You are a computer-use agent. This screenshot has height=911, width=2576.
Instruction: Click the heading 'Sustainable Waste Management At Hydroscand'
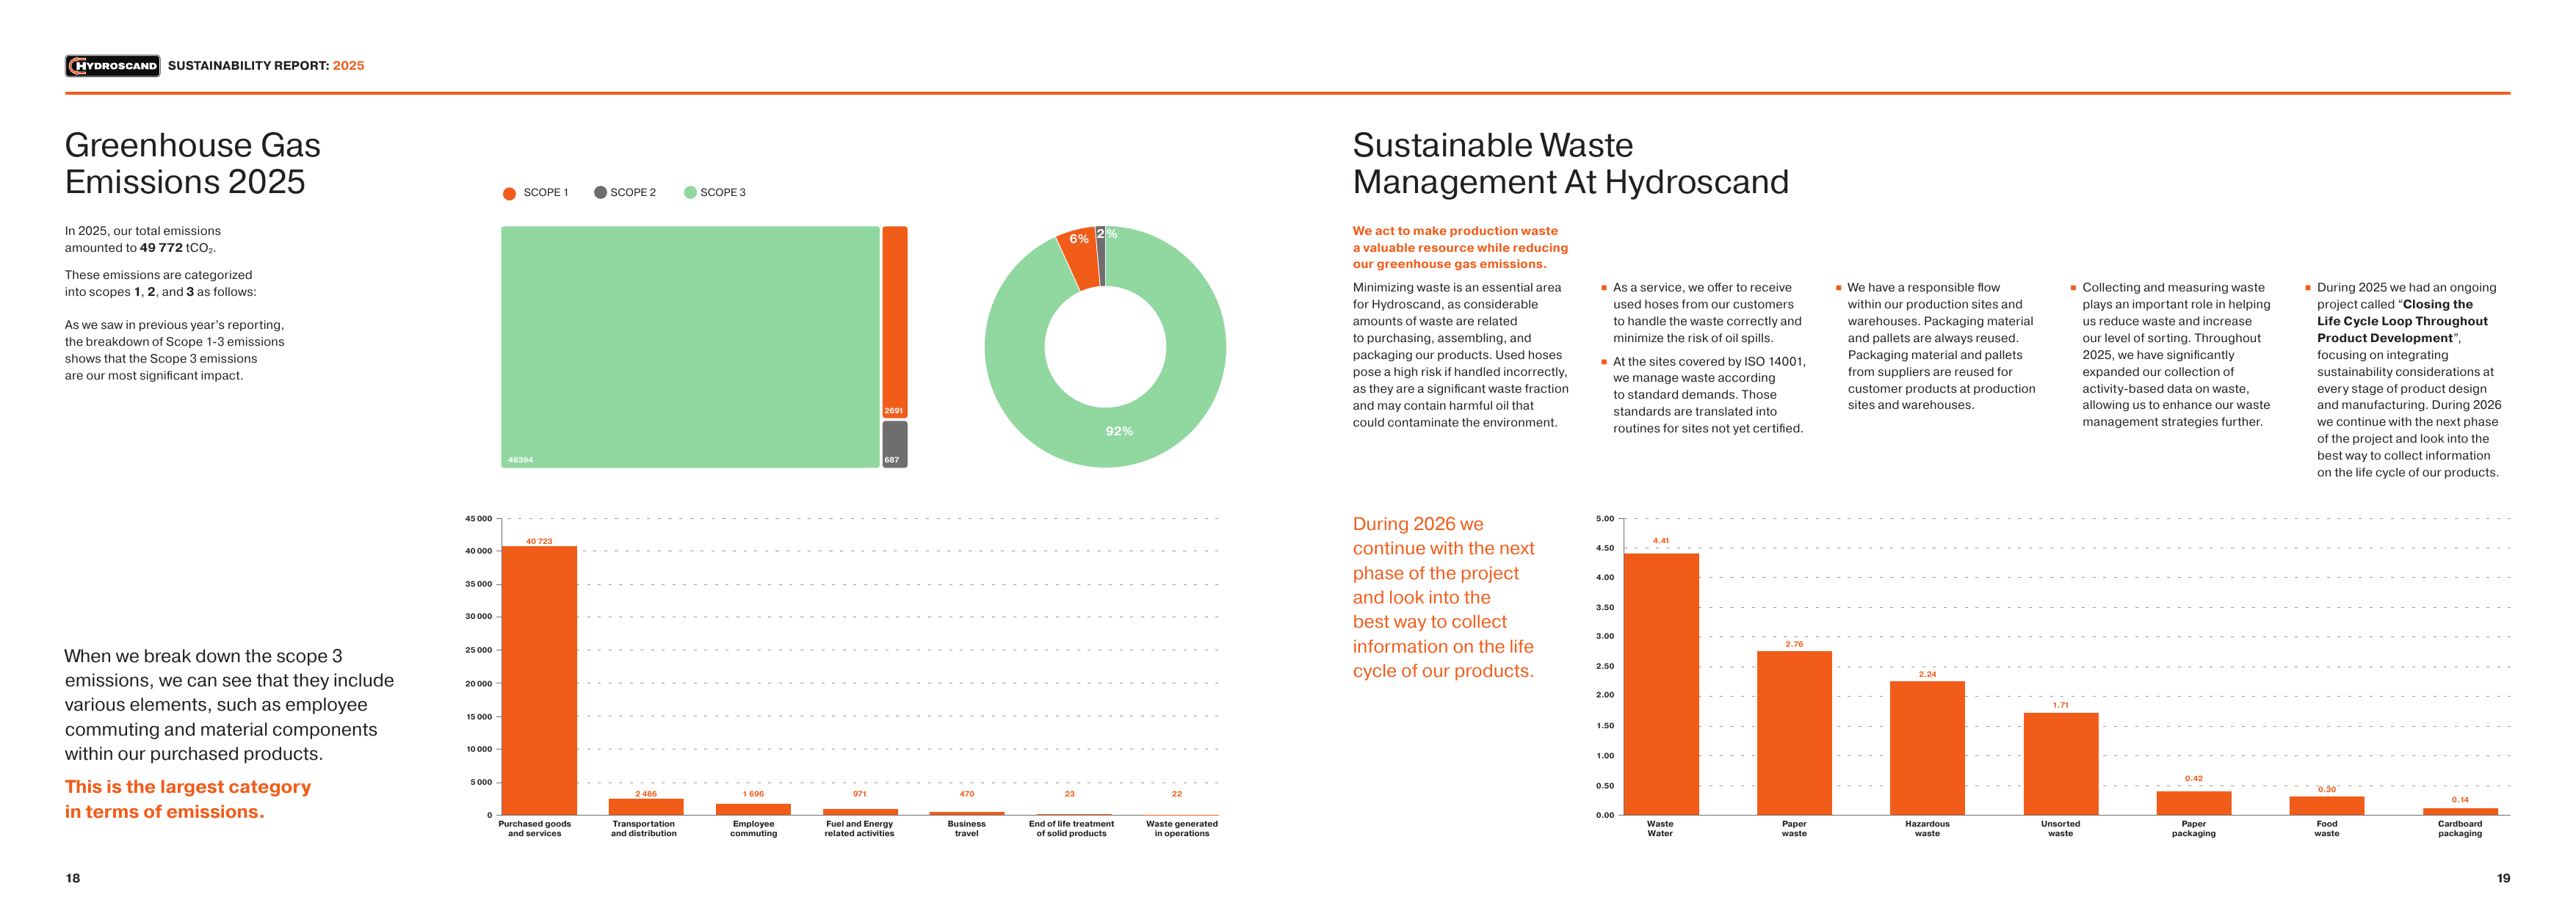click(1570, 164)
